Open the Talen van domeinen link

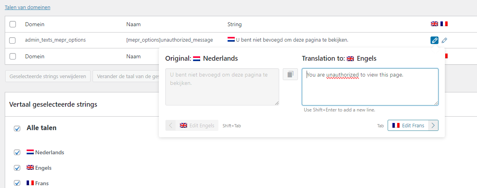[x=27, y=7]
